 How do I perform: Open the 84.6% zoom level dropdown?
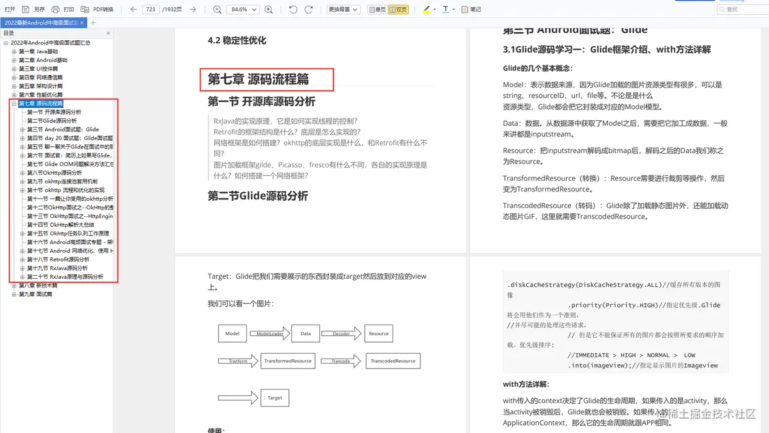[x=243, y=9]
